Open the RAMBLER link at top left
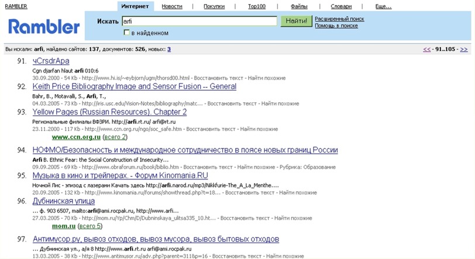The height and width of the screenshot is (259, 475). 16,6
